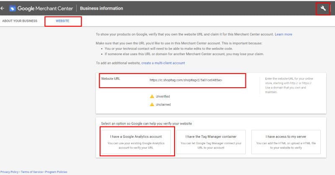Open the Privacy Policy link
The image size is (335, 175).
tap(9, 172)
